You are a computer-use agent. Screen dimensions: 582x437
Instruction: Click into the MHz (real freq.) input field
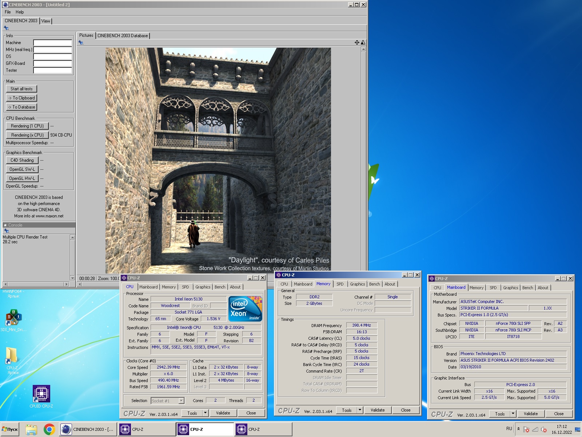point(53,50)
